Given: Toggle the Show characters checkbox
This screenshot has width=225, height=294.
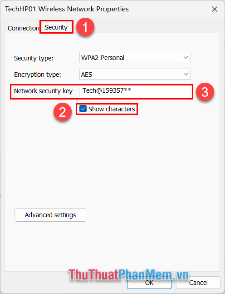Looking at the screenshot, I should (83, 109).
